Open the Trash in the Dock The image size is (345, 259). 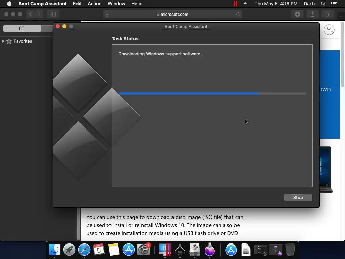tap(290, 250)
